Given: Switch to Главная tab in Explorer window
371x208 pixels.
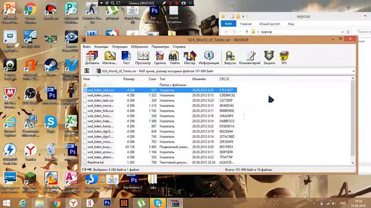Looking at the screenshot, I should click(246, 24).
